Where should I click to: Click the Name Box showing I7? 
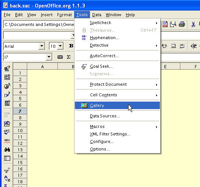pyautogui.click(x=25, y=57)
